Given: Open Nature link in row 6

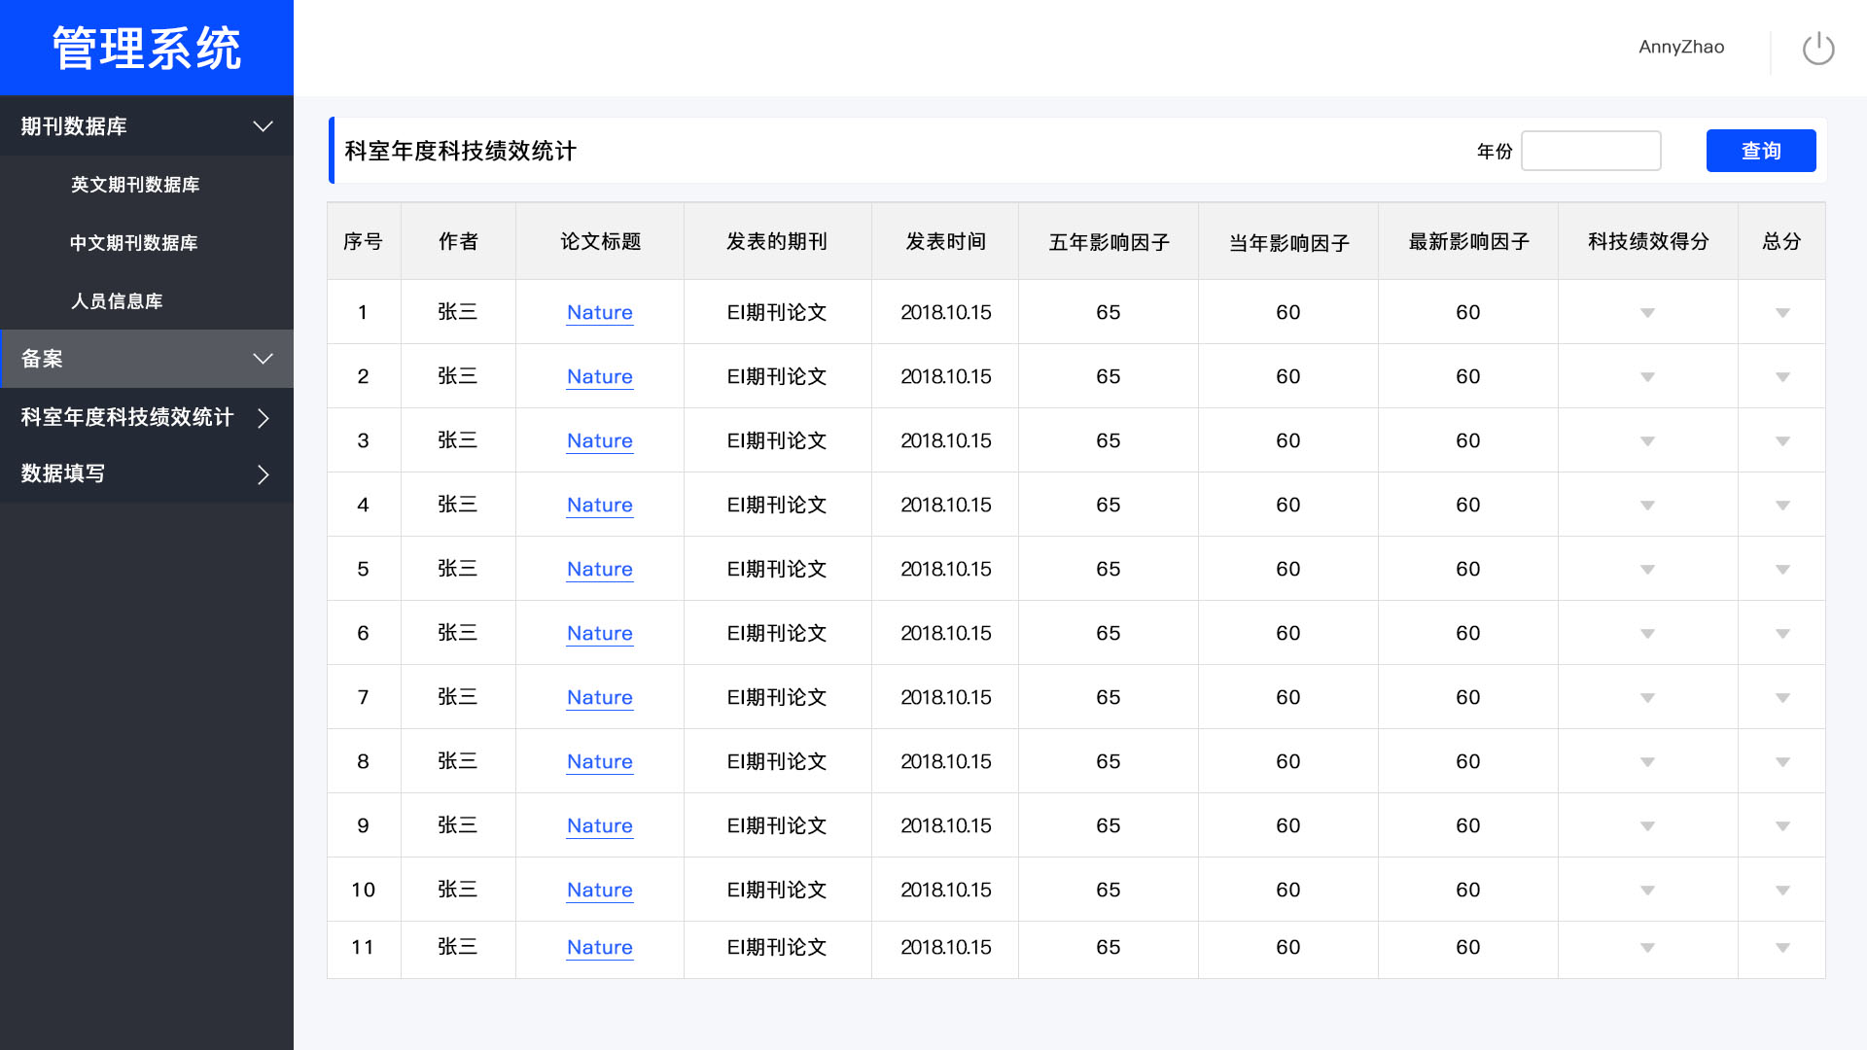Looking at the screenshot, I should [x=599, y=634].
